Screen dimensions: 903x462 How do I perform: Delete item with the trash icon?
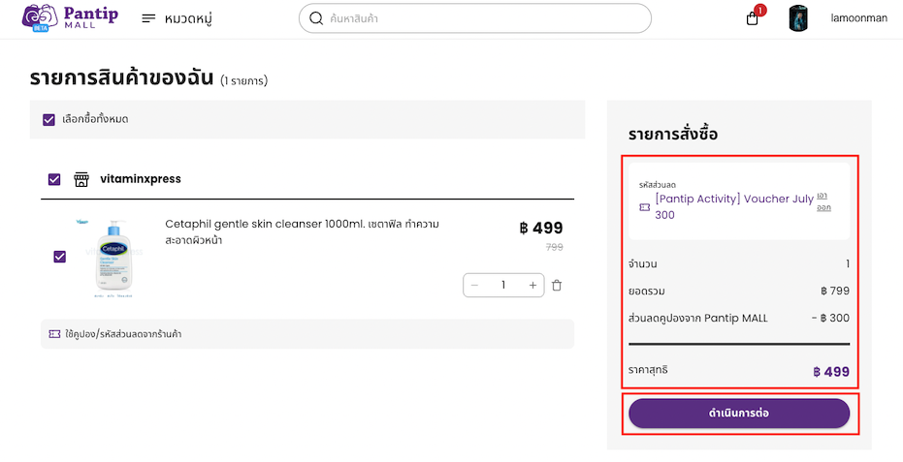pyautogui.click(x=557, y=286)
